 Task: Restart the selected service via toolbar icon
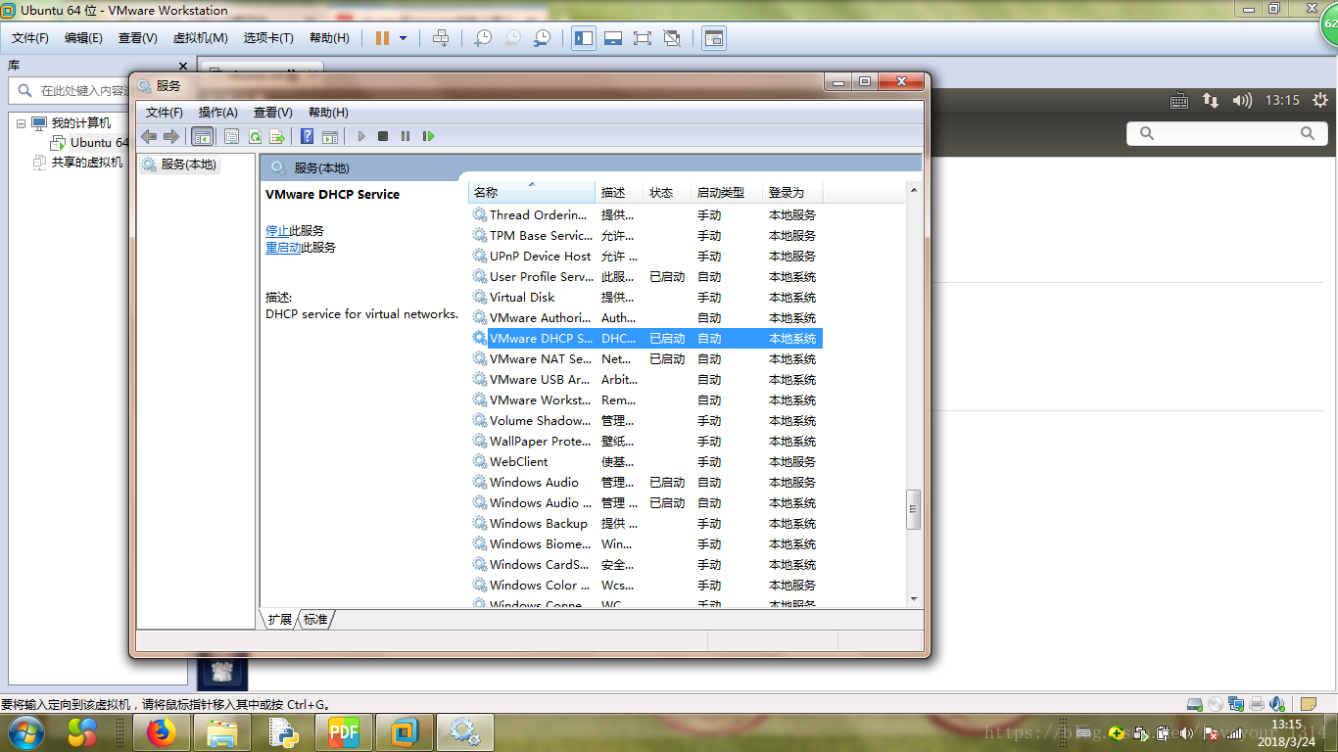(428, 136)
